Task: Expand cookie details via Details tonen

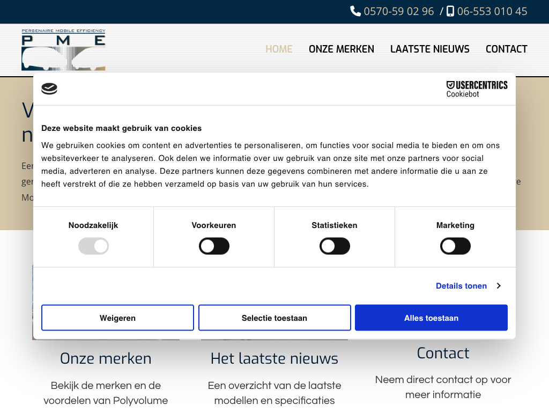Action: tap(461, 286)
